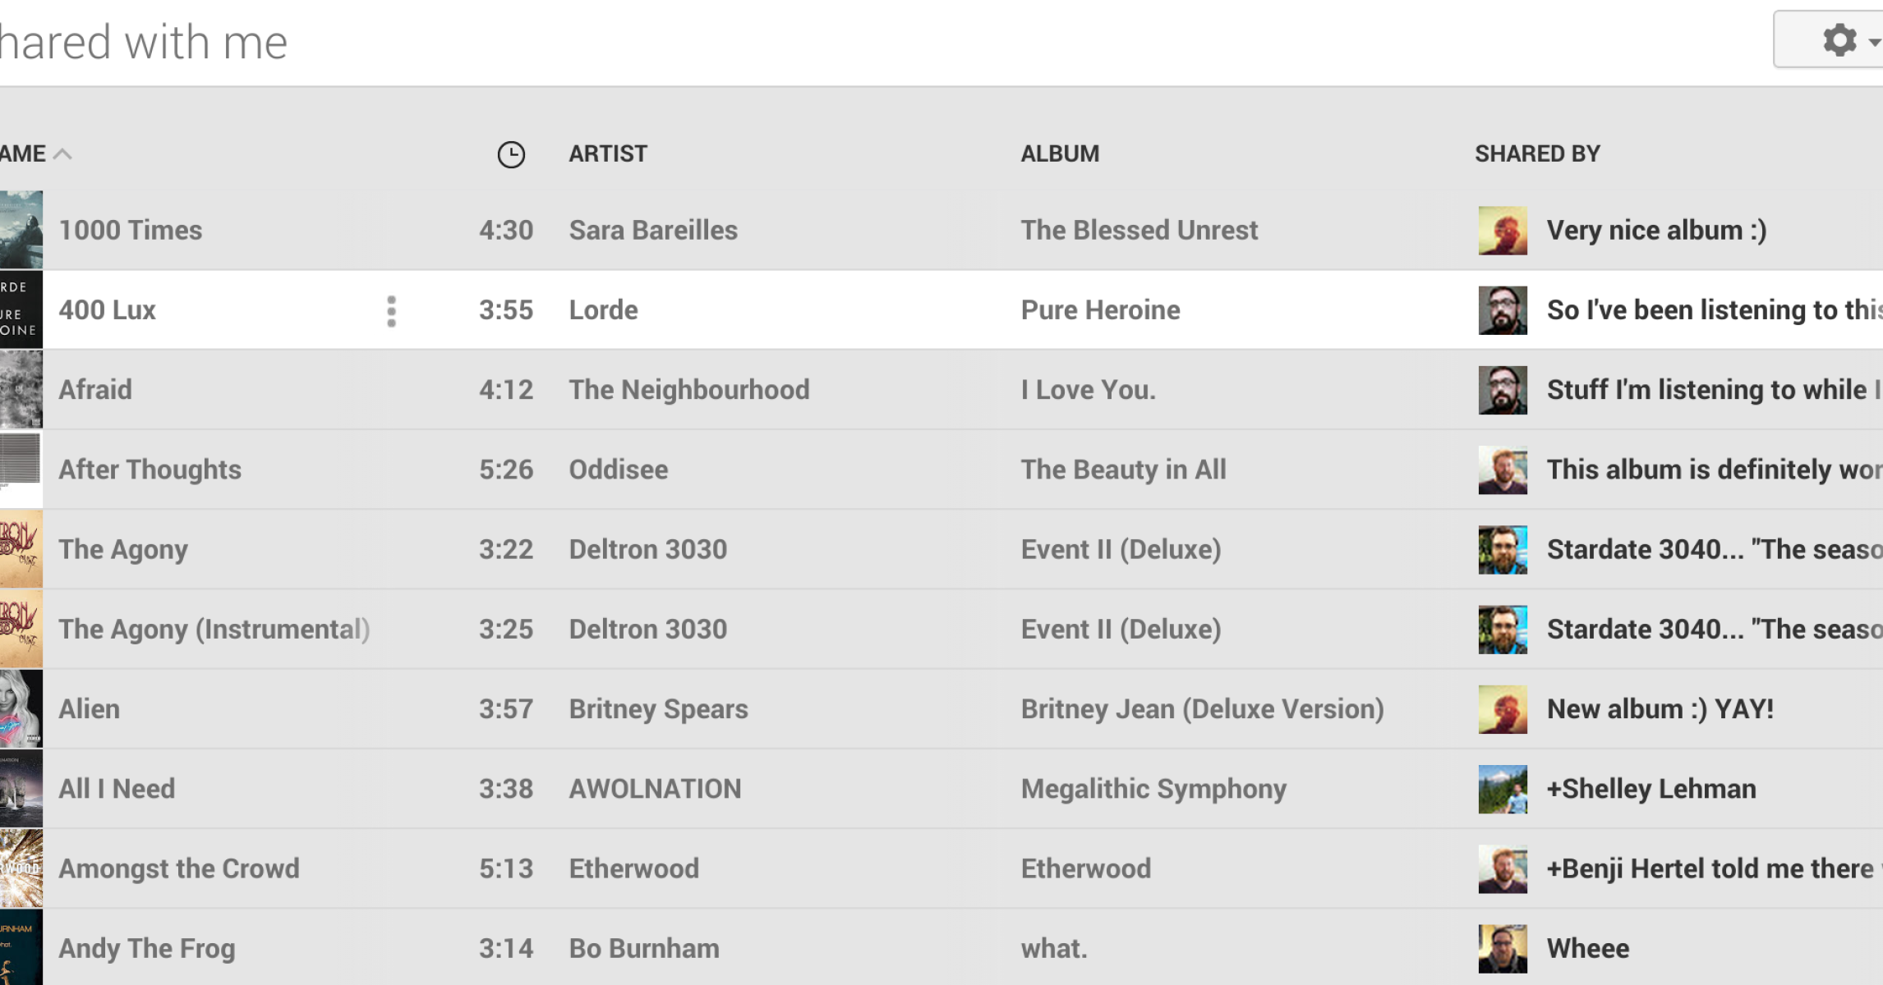
Task: Open the Deltron 3030 artist for The Agony
Action: 647,549
